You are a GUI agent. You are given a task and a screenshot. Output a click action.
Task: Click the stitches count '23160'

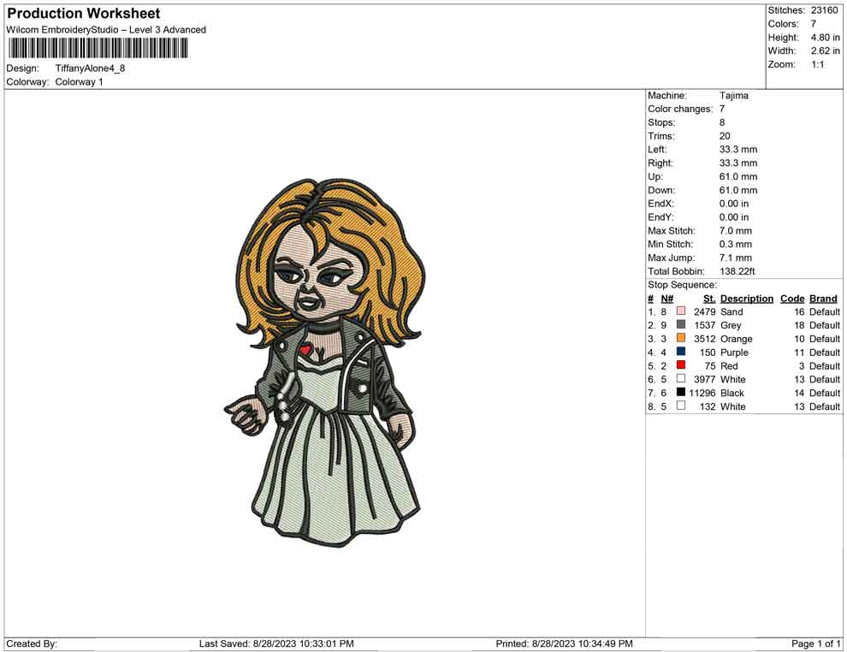pyautogui.click(x=824, y=10)
